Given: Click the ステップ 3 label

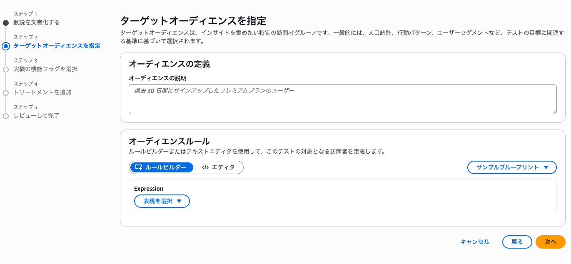Looking at the screenshot, I should (25, 60).
